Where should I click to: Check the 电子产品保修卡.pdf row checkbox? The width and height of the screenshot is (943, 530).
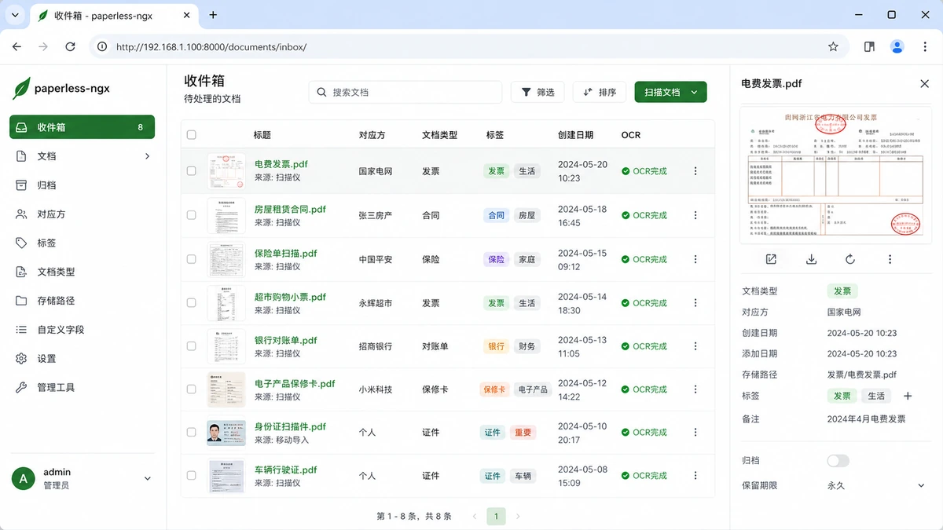click(192, 389)
